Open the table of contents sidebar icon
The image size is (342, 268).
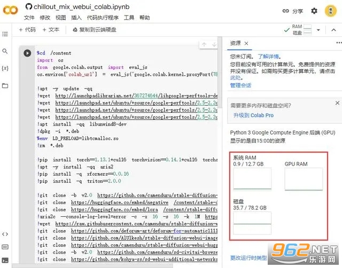5,34
